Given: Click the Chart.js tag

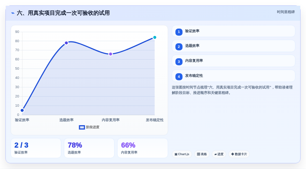Looking at the screenshot, I should click(182, 154).
